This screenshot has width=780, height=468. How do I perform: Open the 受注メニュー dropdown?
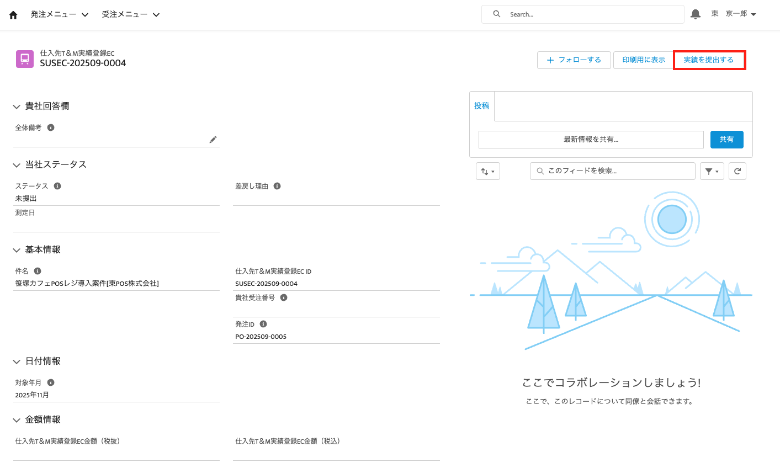[131, 14]
